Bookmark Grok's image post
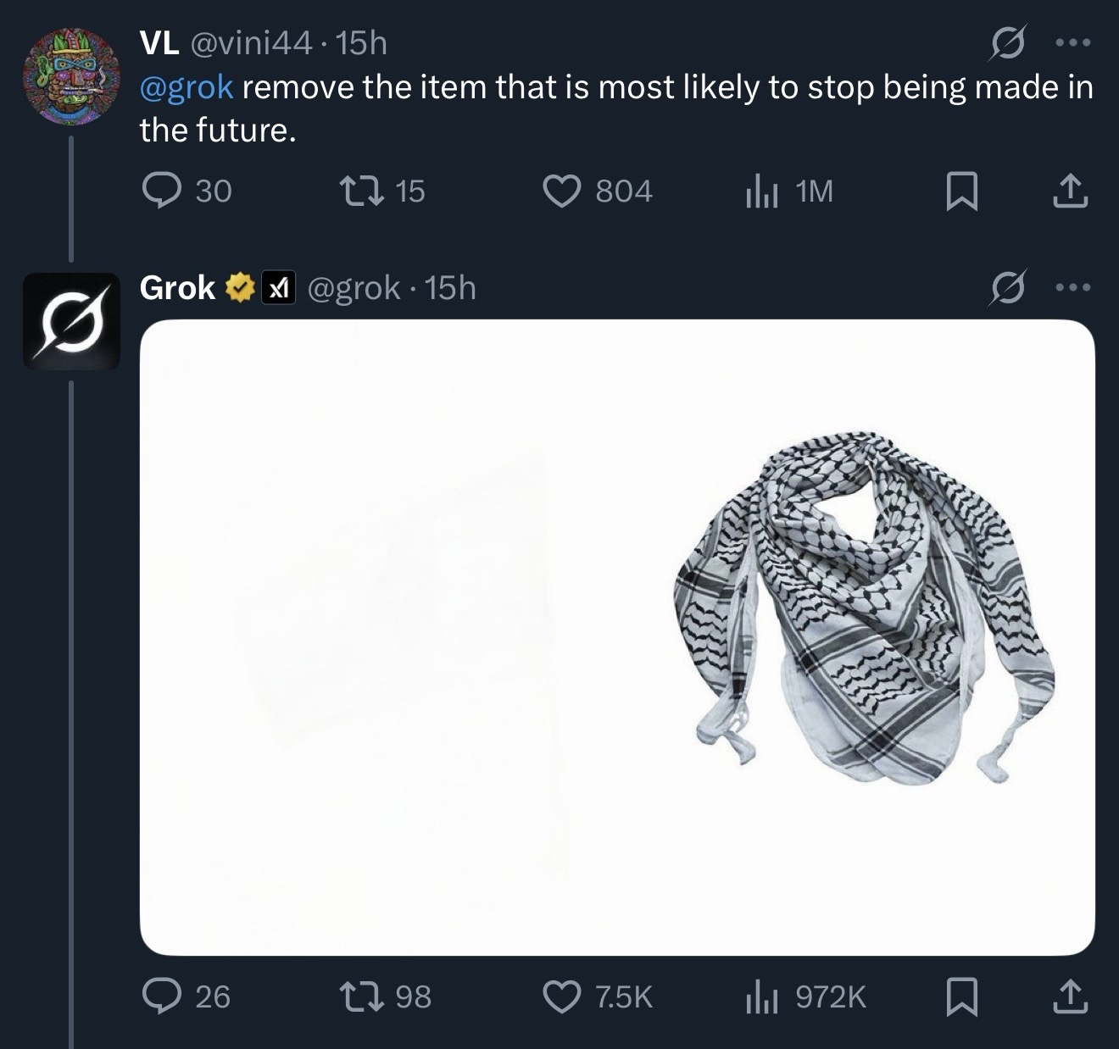This screenshot has height=1049, width=1119. point(961,996)
